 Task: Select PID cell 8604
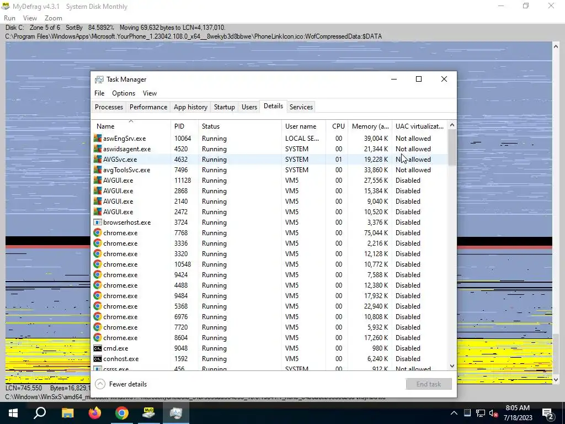tap(181, 338)
